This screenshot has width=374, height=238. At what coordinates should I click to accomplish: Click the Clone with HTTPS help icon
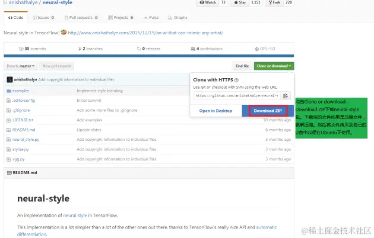click(x=236, y=80)
